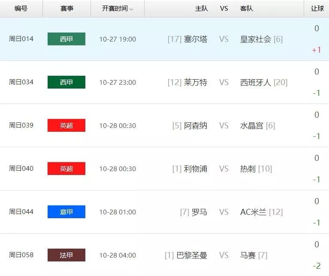329x276 pixels.
Task: Click kickoff time 10-27 23:00
Action: 118,83
